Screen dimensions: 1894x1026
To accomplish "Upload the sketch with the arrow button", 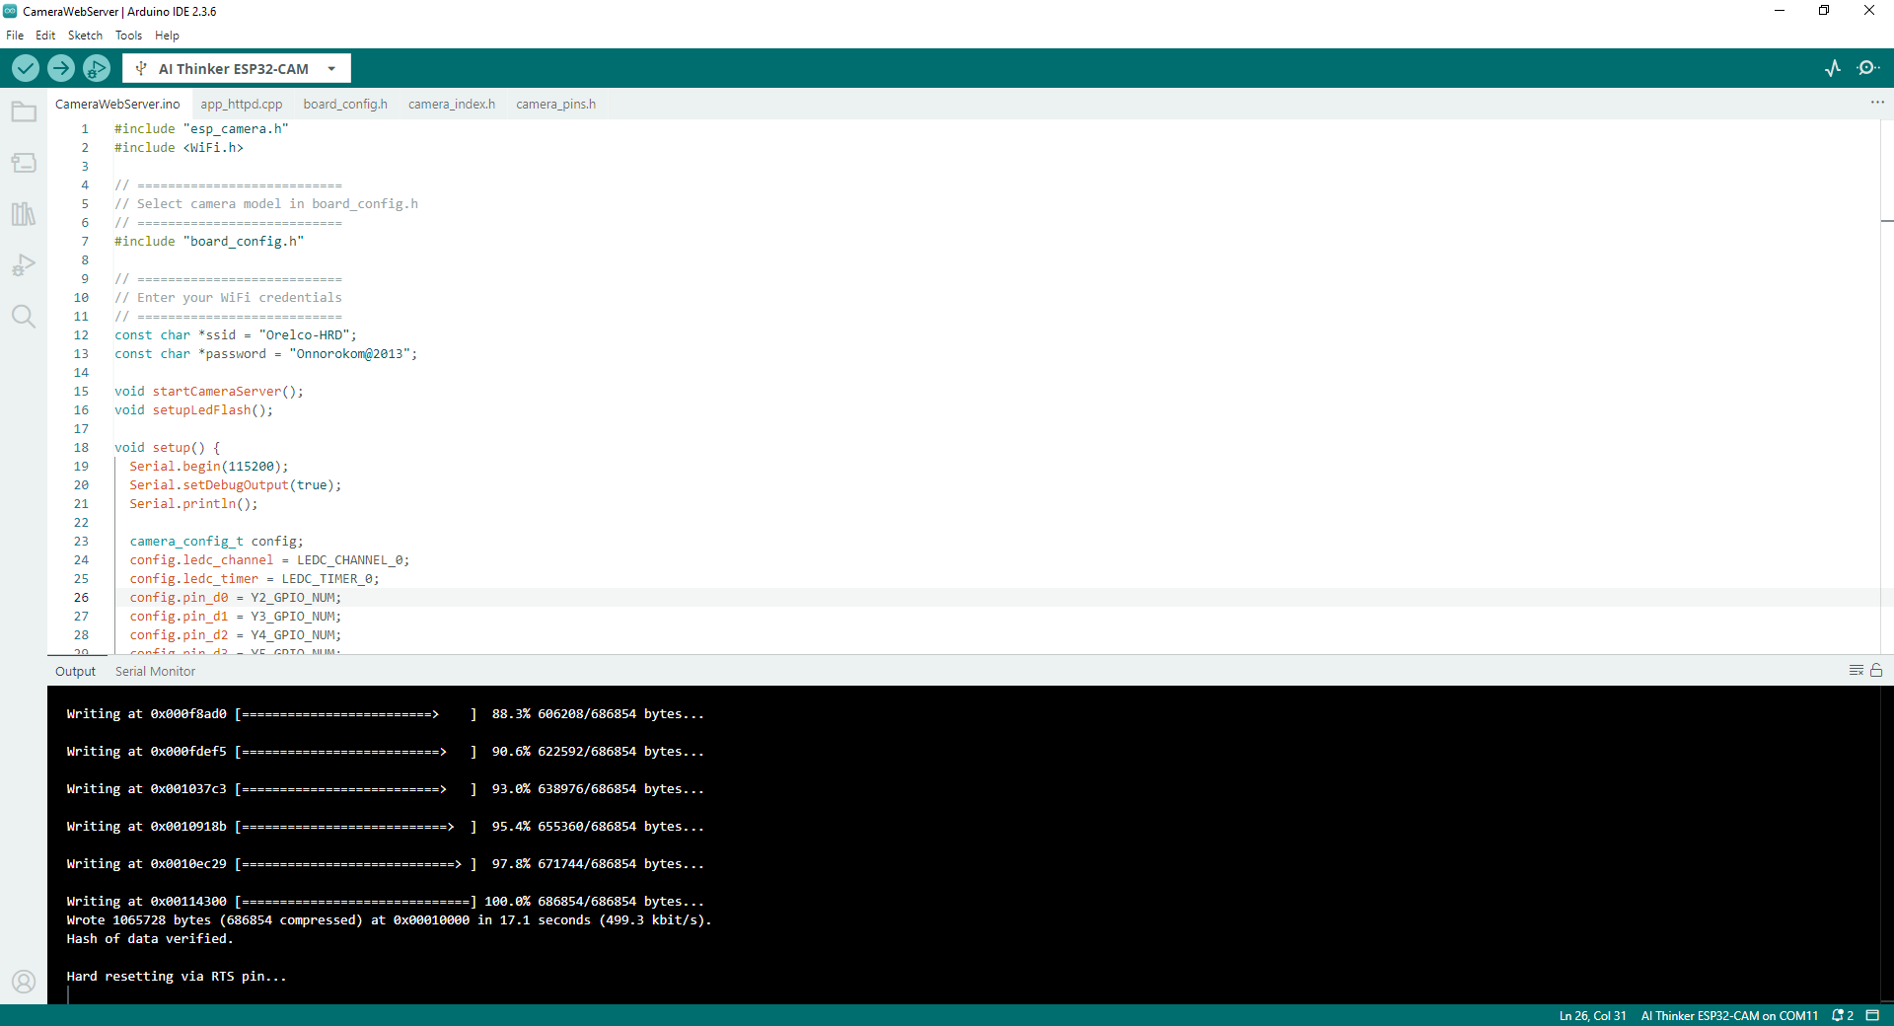I will [x=61, y=68].
